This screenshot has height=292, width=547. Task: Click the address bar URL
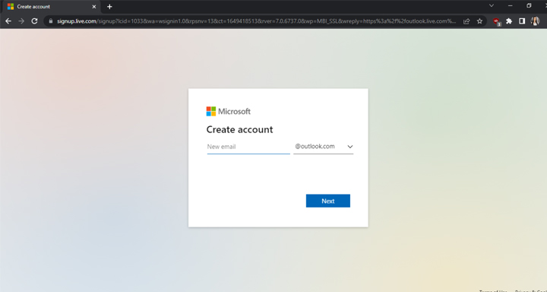(257, 21)
